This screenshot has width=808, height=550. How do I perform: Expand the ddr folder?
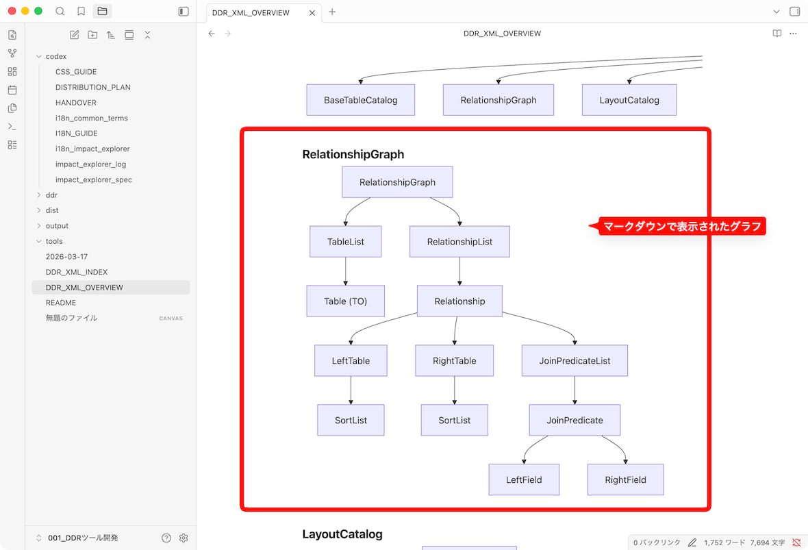(x=39, y=195)
